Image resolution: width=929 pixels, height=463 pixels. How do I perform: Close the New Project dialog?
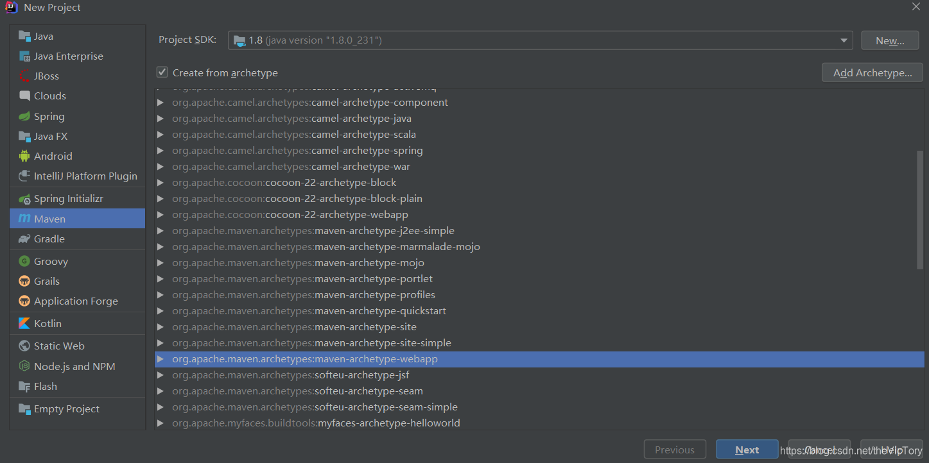916,6
